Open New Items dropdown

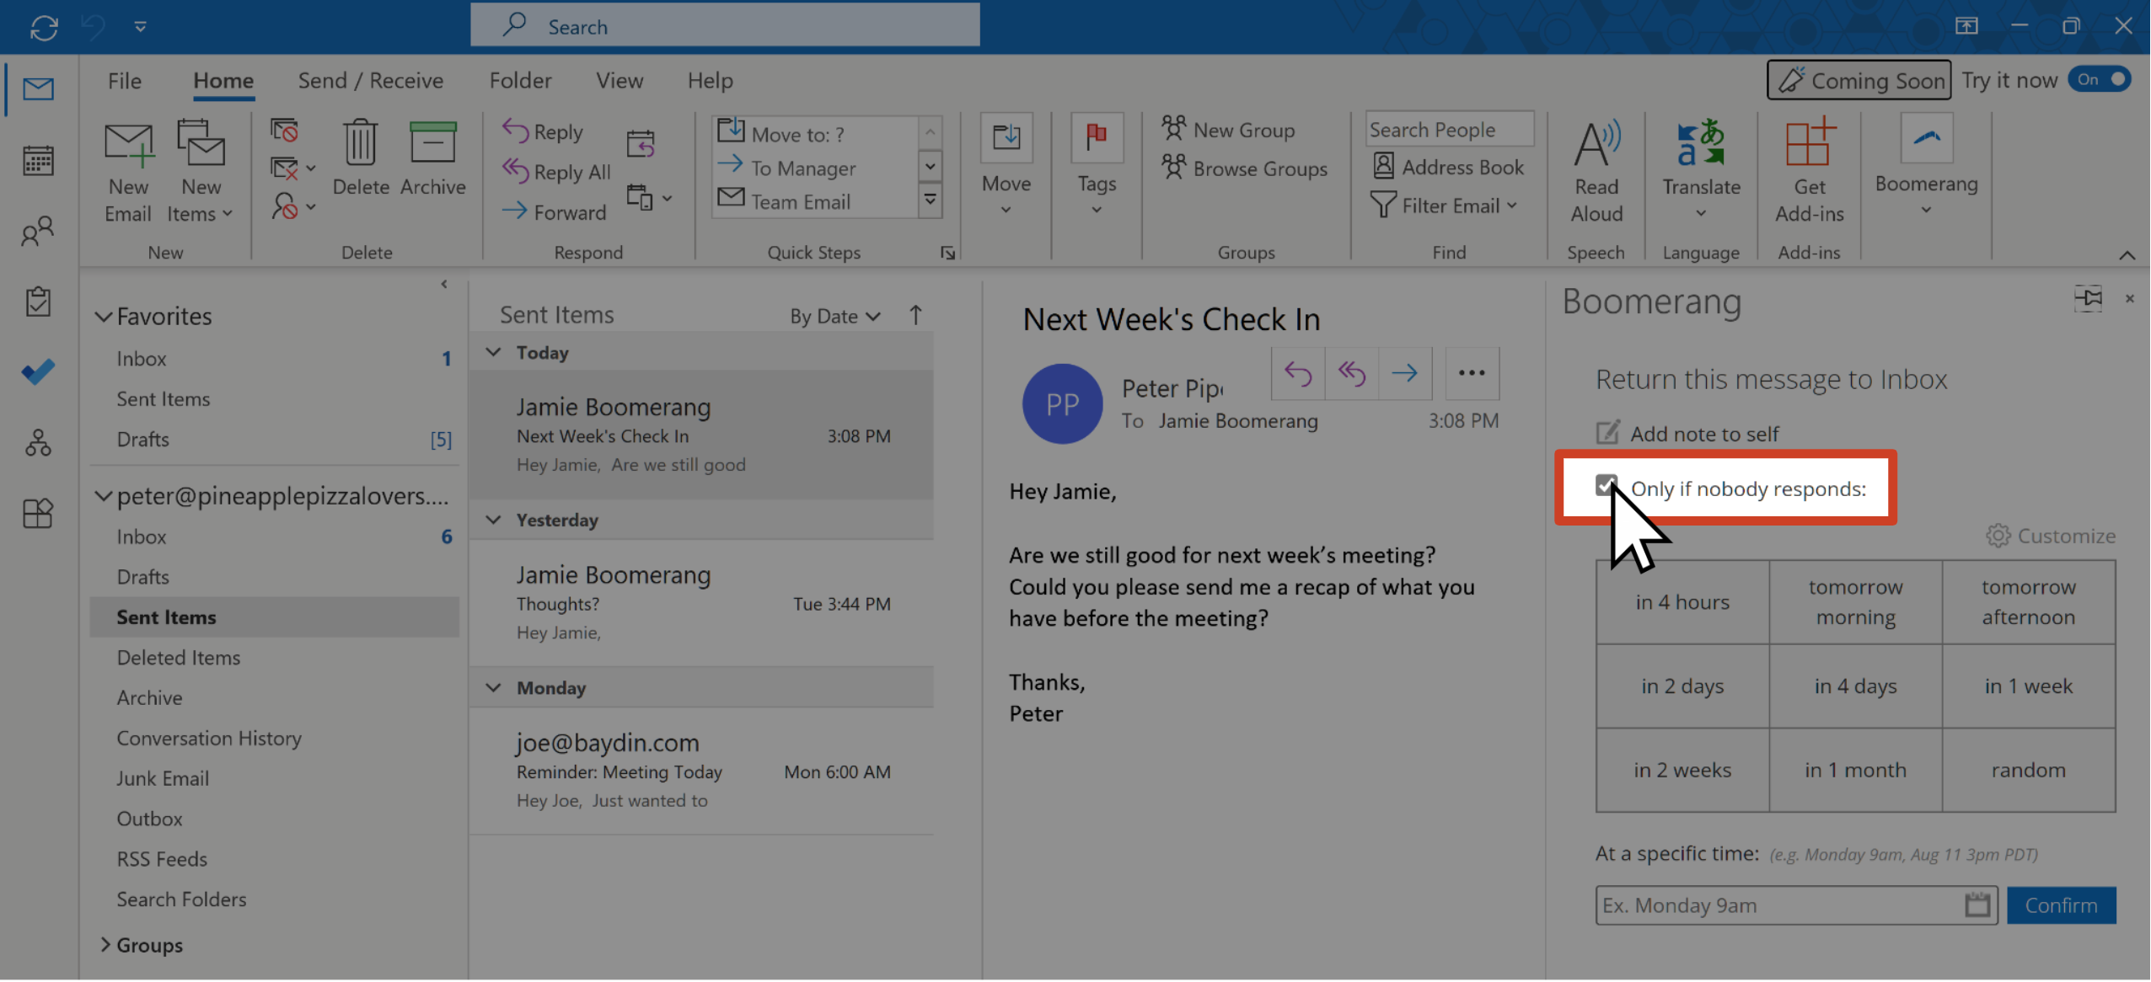200,172
